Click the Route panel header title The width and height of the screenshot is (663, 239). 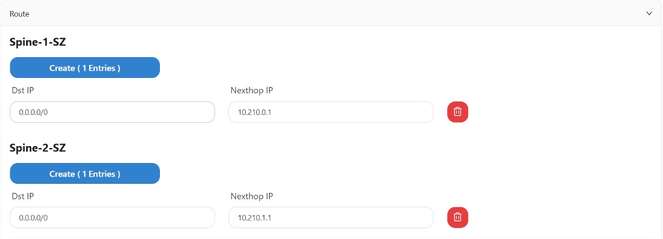(19, 14)
